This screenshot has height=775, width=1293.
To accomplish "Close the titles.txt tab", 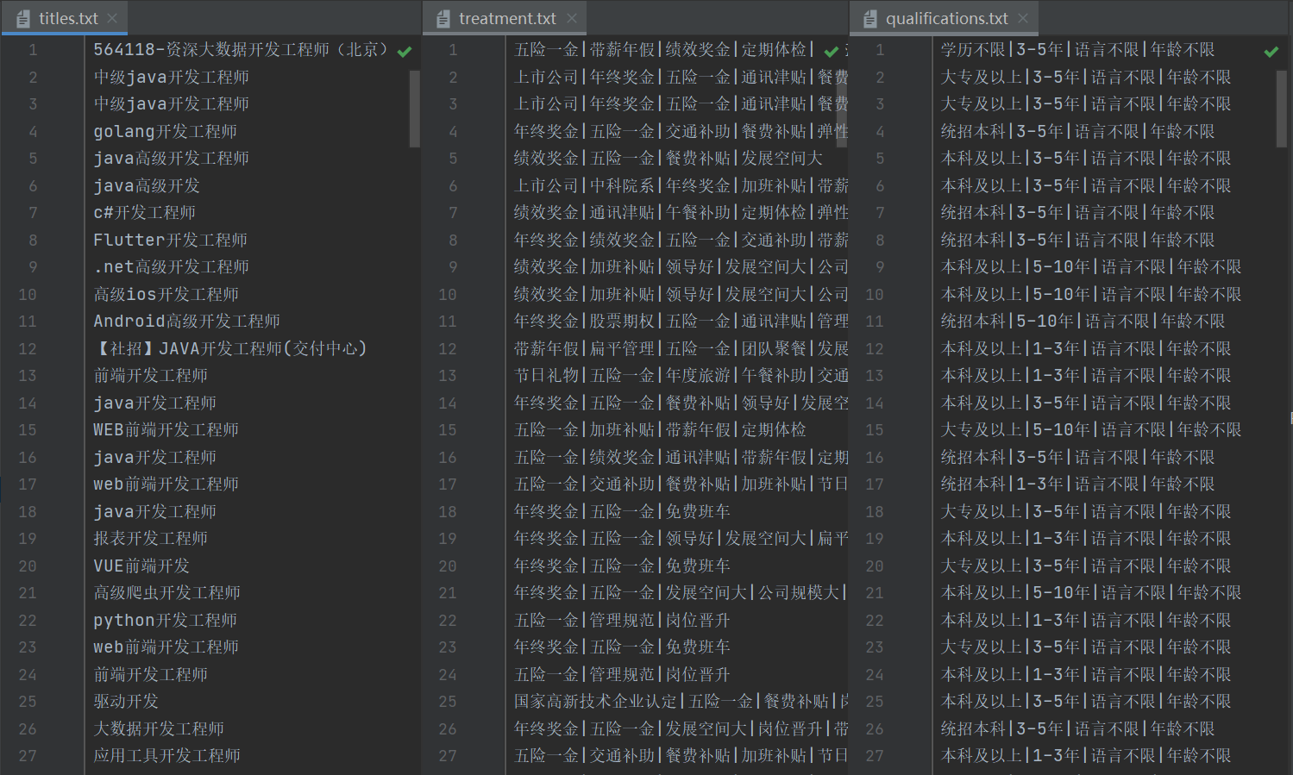I will click(113, 18).
